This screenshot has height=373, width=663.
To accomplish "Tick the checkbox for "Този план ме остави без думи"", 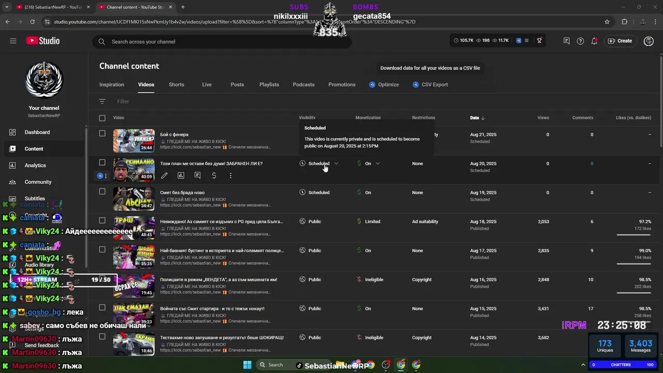I will pos(102,162).
